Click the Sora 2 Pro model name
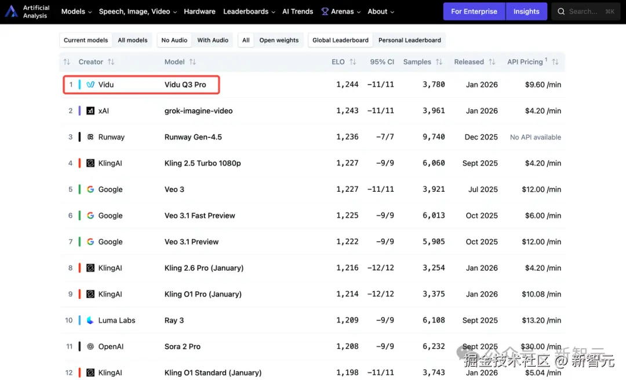This screenshot has width=626, height=380. [x=183, y=346]
